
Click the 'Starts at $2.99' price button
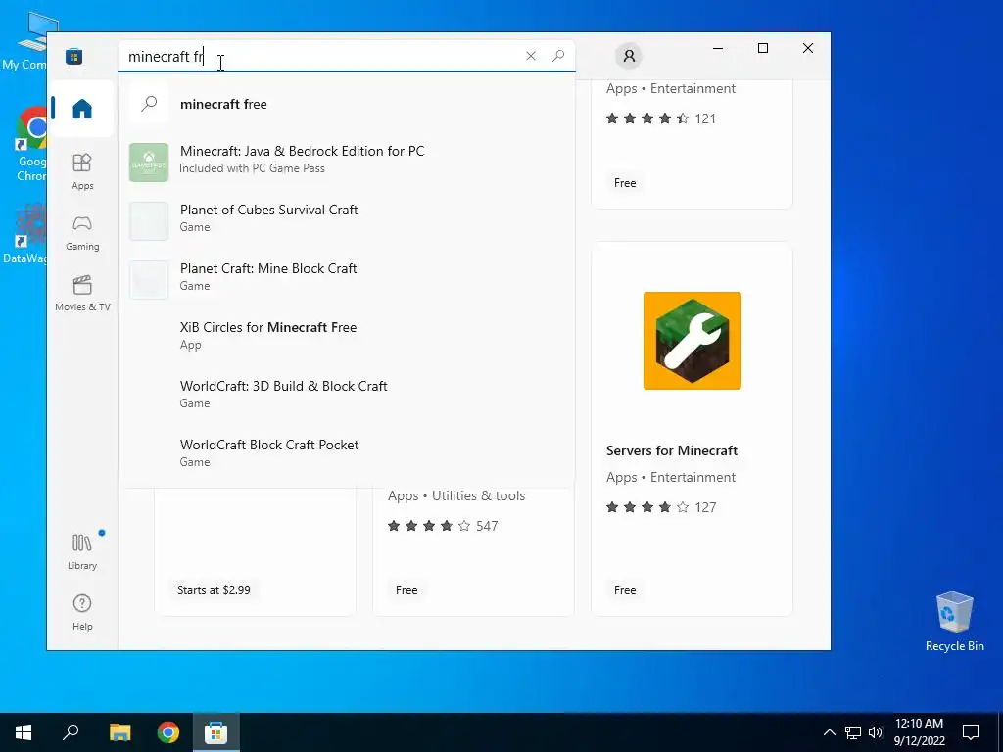(x=214, y=590)
